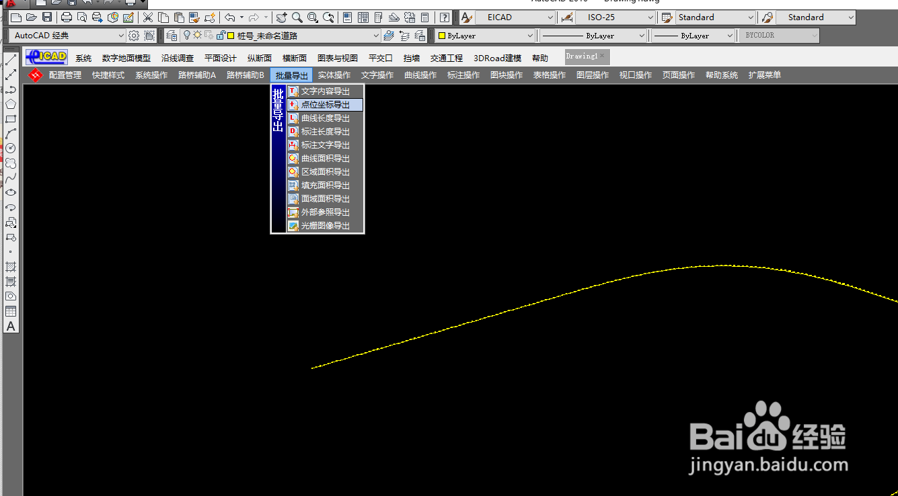This screenshot has width=898, height=496.
Task: Select the Hatch fill tool
Action: [x=11, y=267]
